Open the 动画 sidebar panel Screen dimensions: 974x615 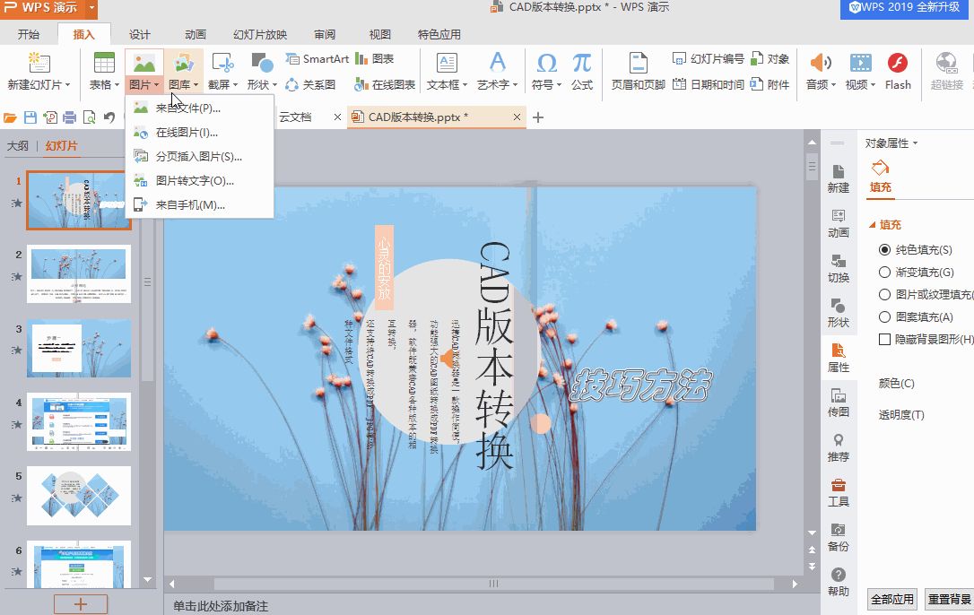[x=838, y=223]
